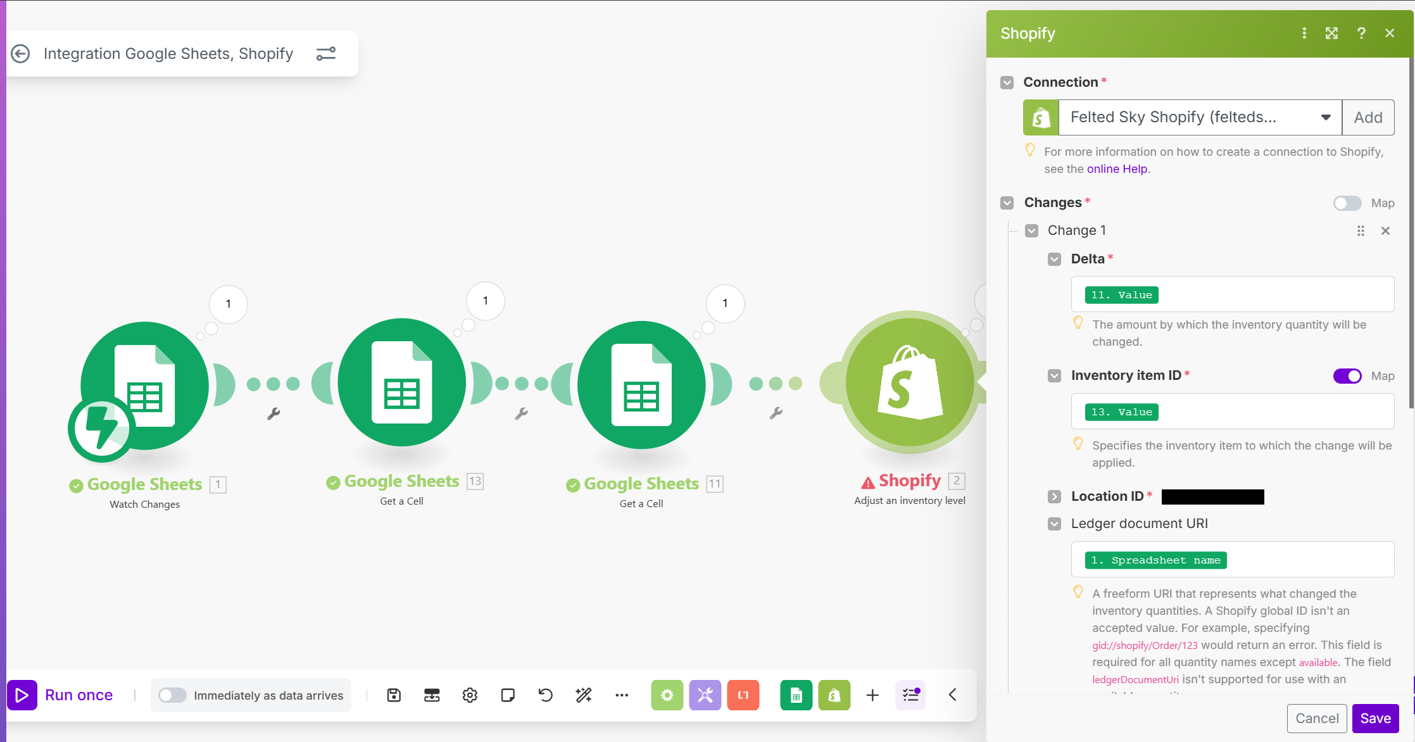Open the three-dot more menu in toolbar
The width and height of the screenshot is (1415, 742).
622,695
